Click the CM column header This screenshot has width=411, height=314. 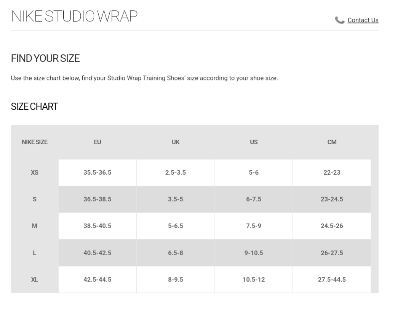pyautogui.click(x=332, y=142)
